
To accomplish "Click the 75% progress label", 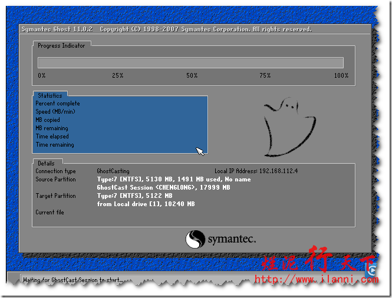I will [x=265, y=75].
